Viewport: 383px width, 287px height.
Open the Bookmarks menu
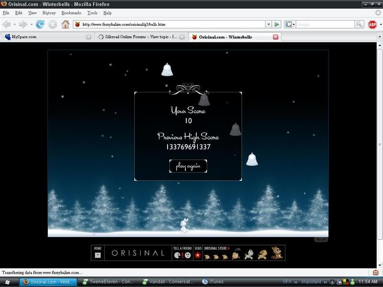pyautogui.click(x=71, y=13)
